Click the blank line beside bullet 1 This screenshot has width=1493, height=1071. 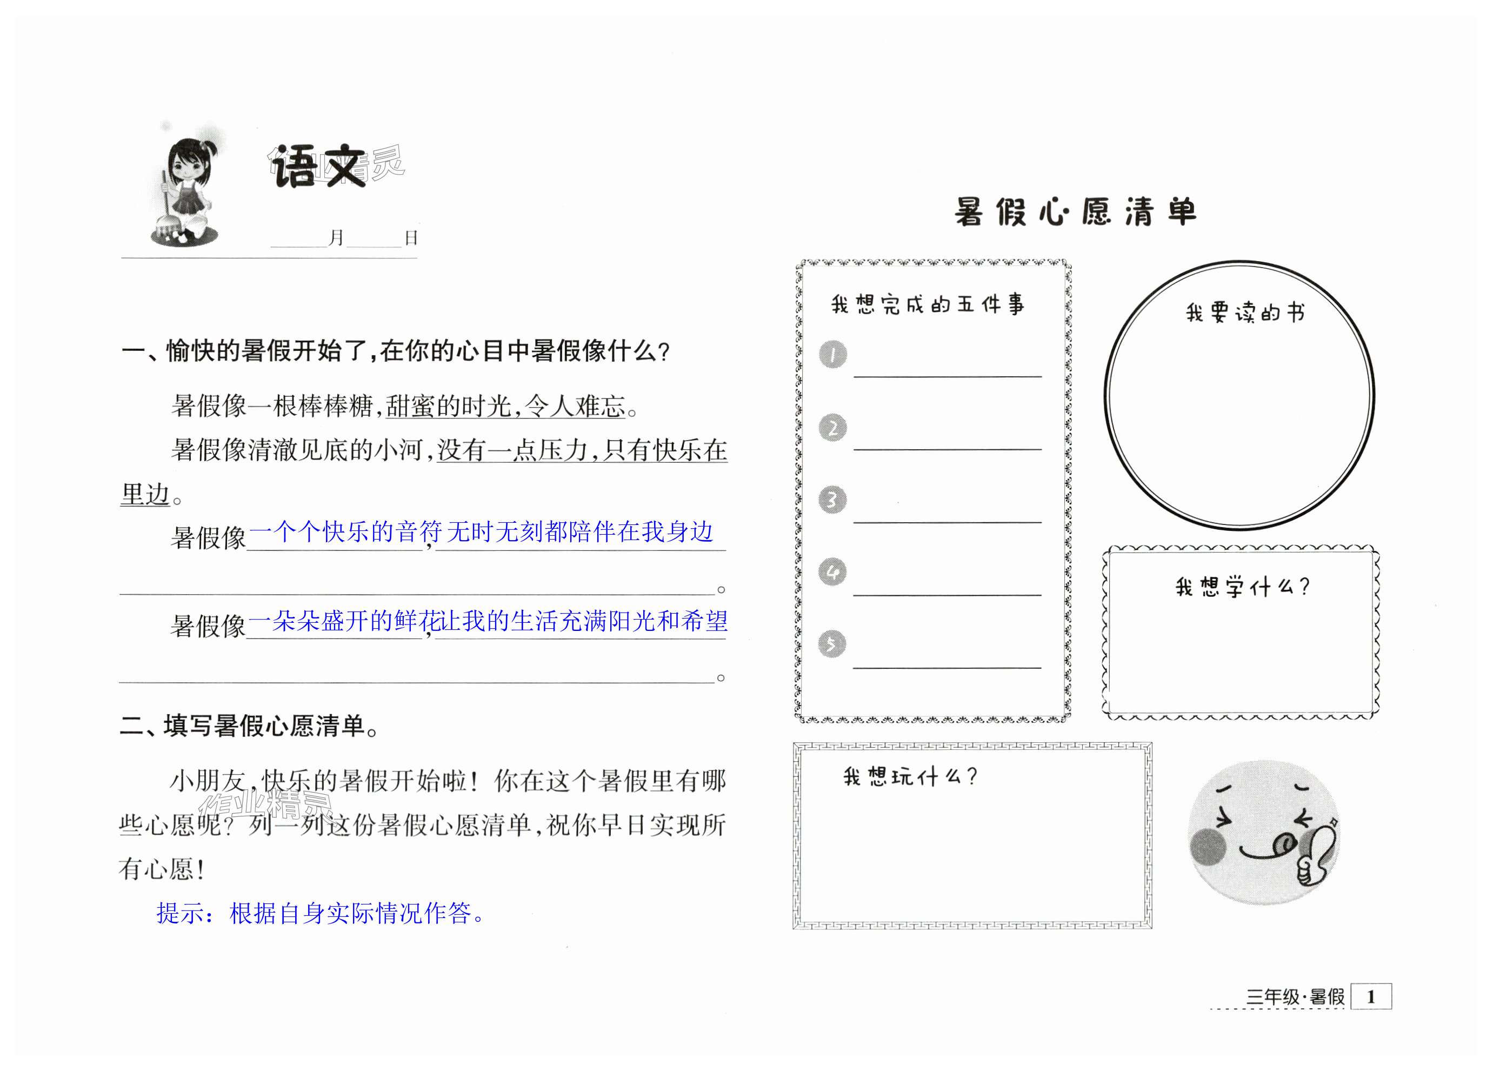[x=947, y=376]
